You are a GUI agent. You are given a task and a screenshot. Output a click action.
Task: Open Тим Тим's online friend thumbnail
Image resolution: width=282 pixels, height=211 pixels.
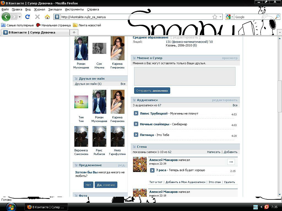(x=81, y=102)
